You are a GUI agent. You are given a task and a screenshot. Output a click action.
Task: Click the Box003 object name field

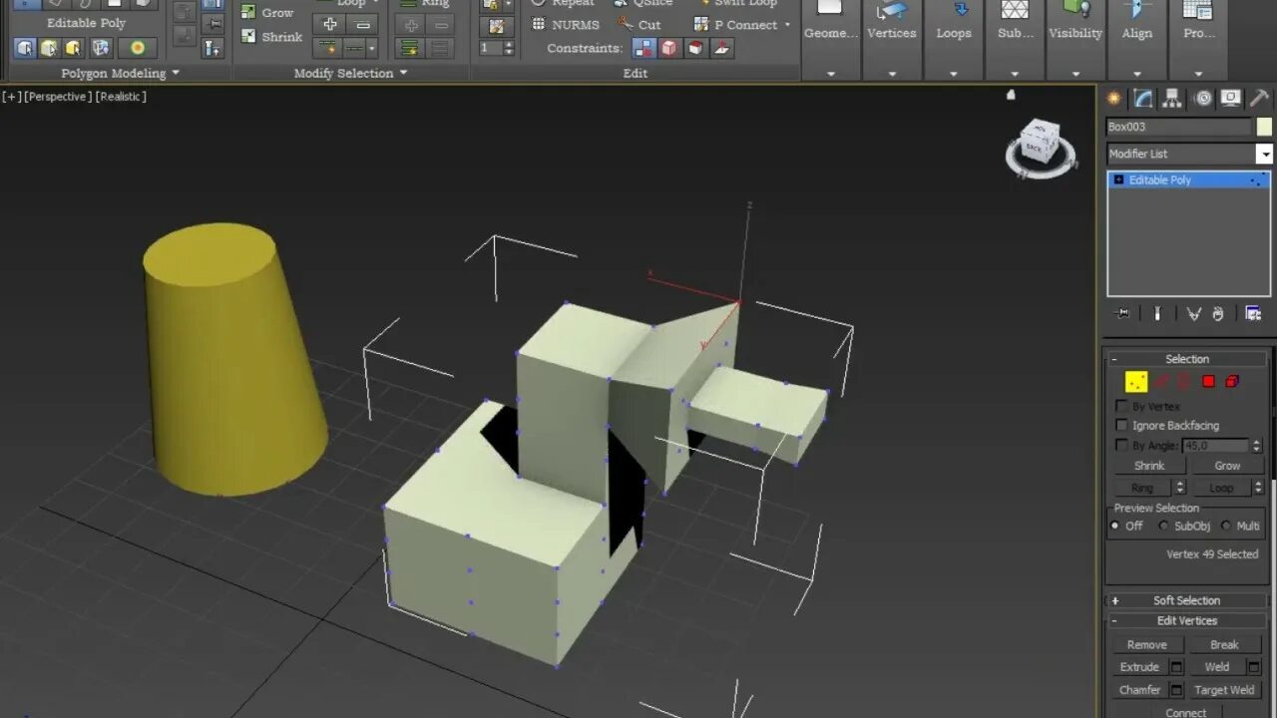pyautogui.click(x=1178, y=127)
